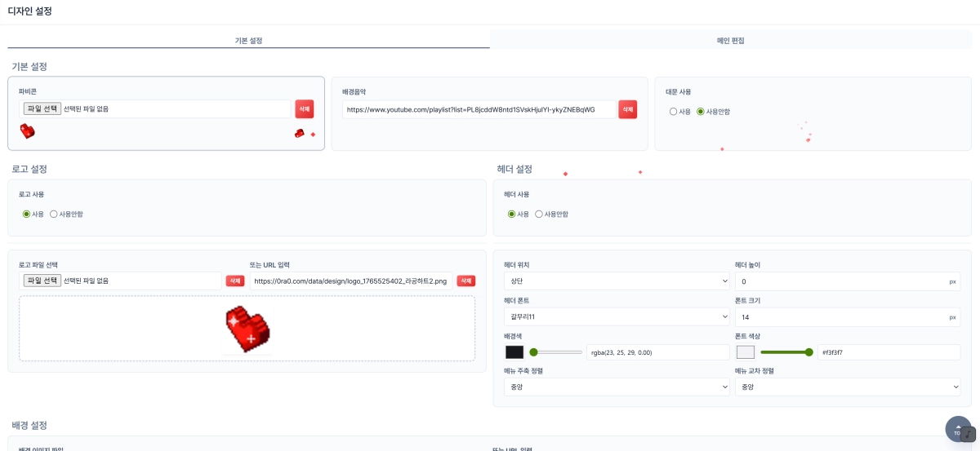This screenshot has width=980, height=451.
Task: Click the logo heart preview image
Action: [247, 328]
